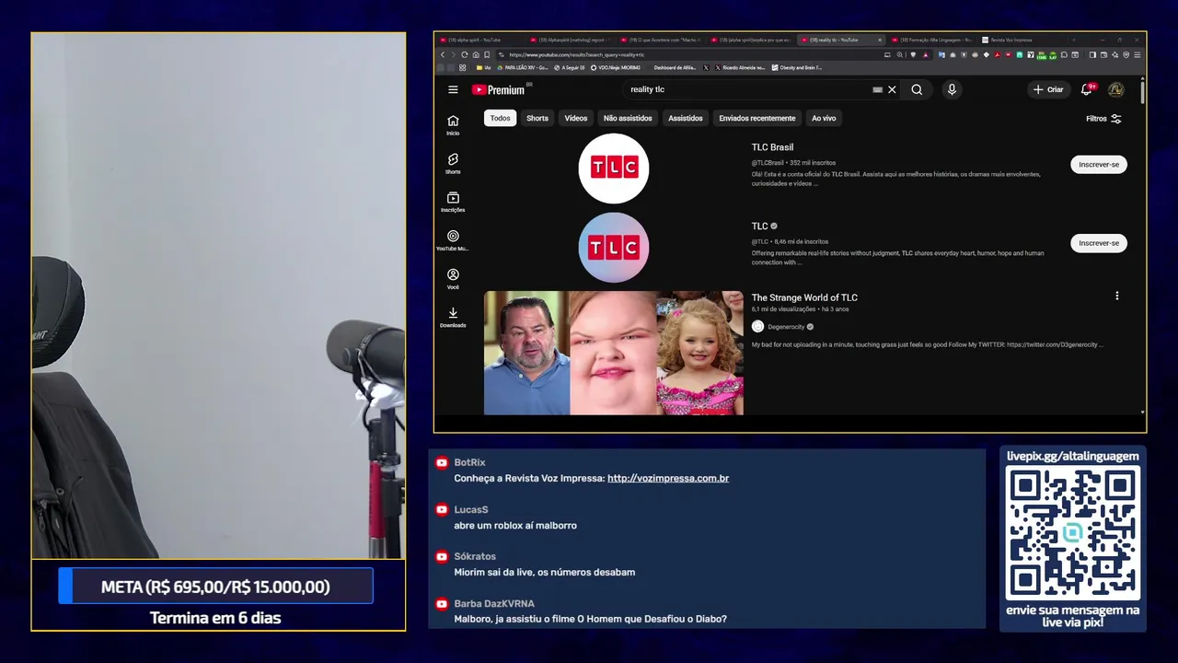Viewport: 1178px width, 663px height.
Task: Open YouTube Music from the sidebar
Action: (453, 240)
